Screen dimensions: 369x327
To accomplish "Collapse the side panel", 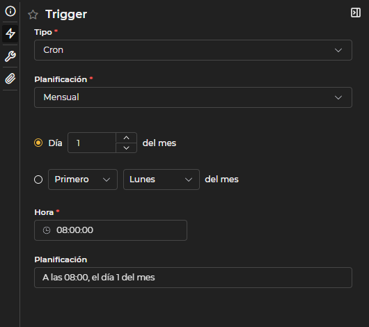I will coord(356,13).
